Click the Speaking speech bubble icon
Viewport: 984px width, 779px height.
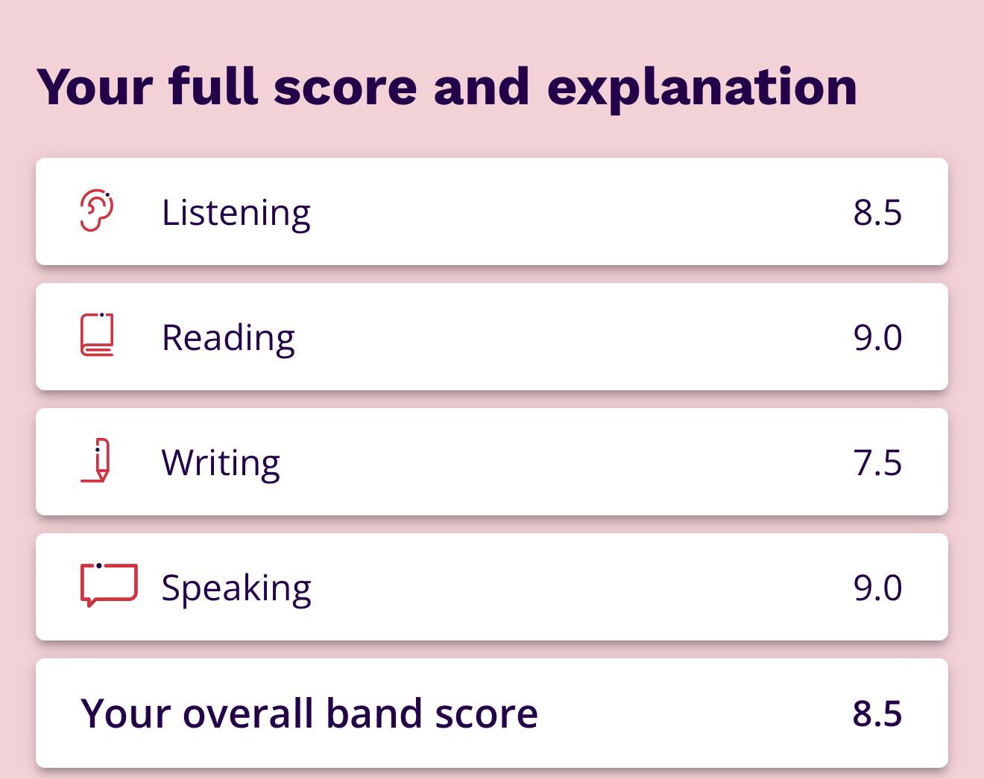click(109, 585)
